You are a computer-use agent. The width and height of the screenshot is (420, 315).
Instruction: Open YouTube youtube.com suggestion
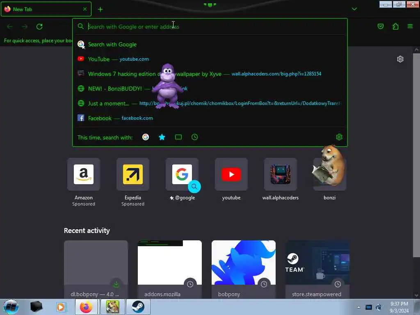click(x=210, y=59)
